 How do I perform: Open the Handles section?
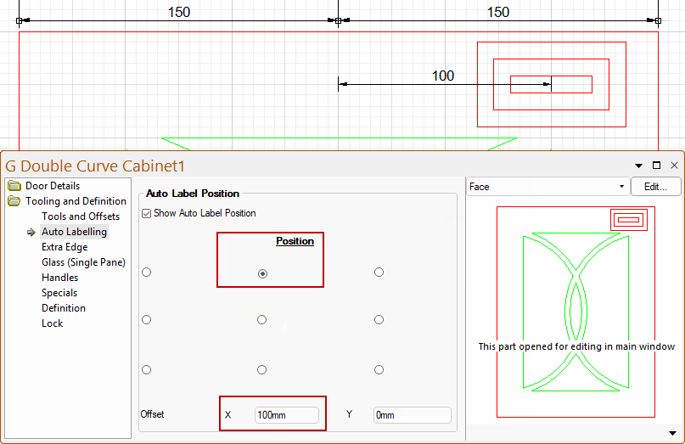(x=59, y=278)
